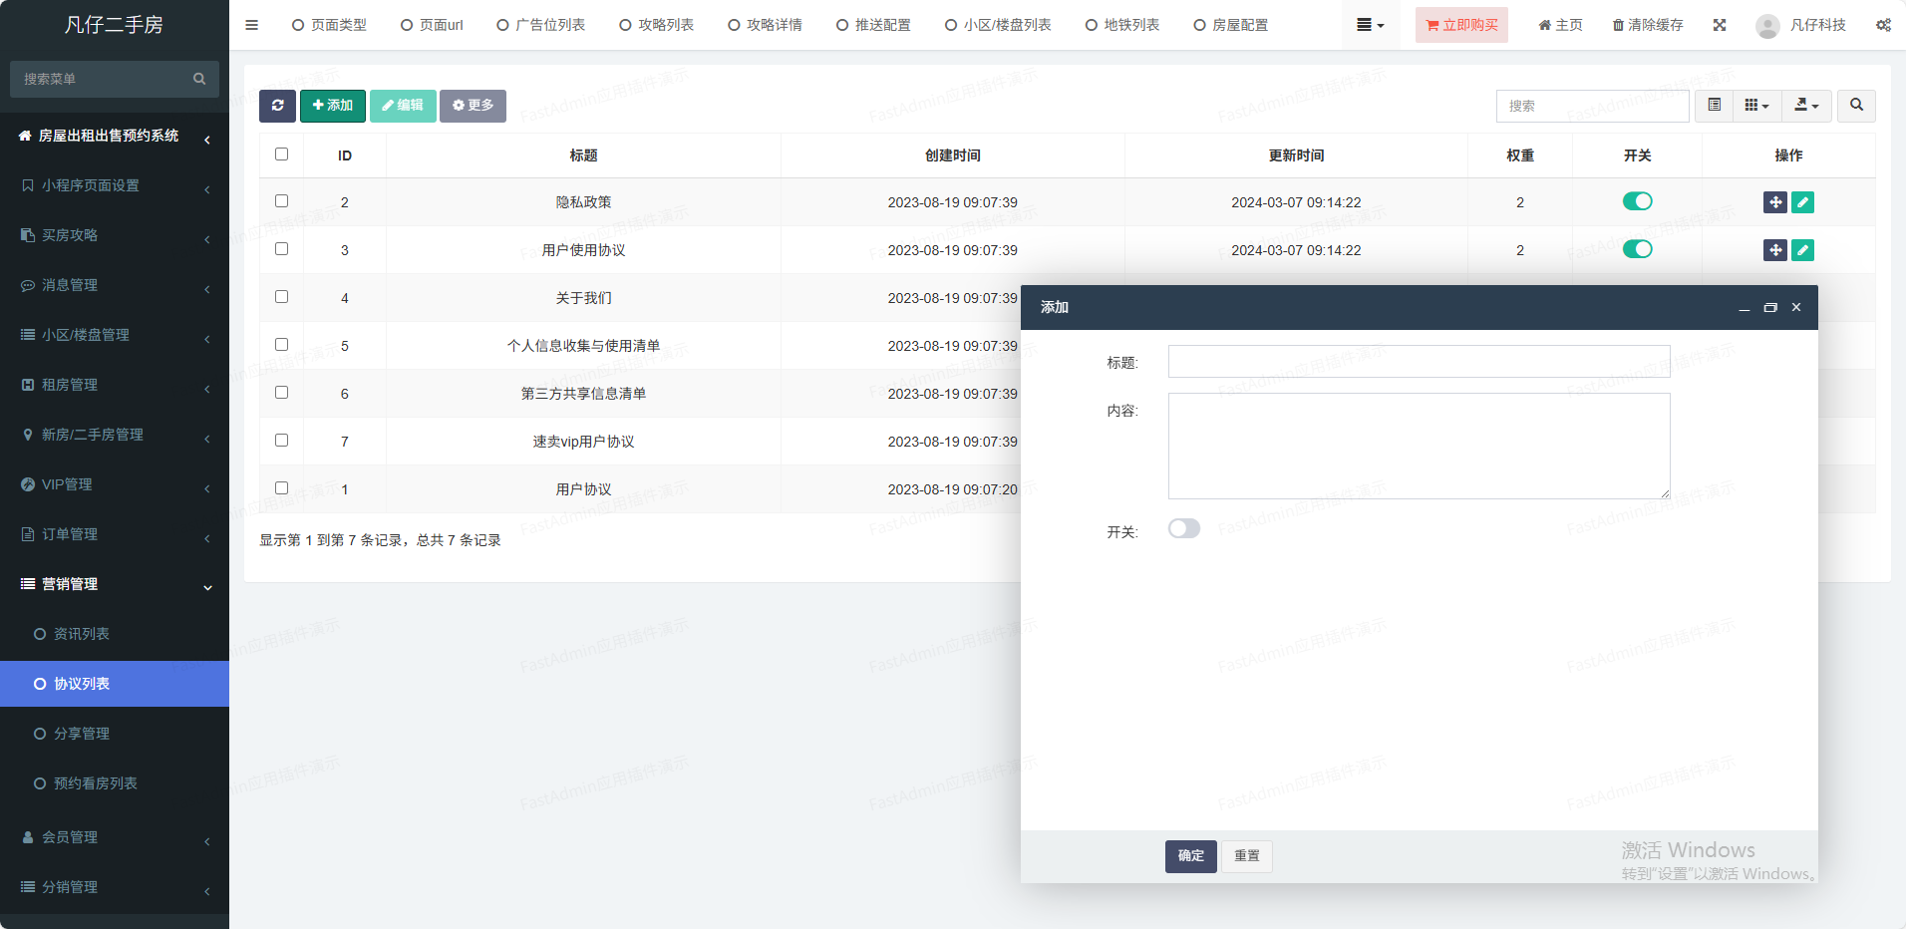This screenshot has height=929, width=1906.
Task: Turn off the switch for 隐私政策 row
Action: [1637, 202]
